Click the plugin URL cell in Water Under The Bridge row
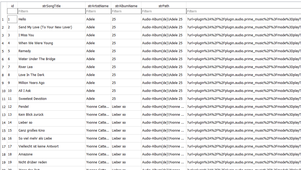The height and width of the screenshot is (170, 301). click(x=244, y=59)
